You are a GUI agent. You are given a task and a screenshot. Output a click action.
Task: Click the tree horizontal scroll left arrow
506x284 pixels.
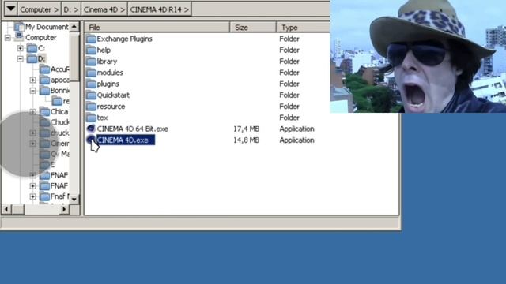point(6,209)
